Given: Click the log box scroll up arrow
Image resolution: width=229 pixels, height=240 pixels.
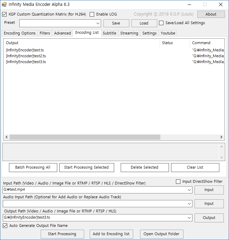Looking at the screenshot, I should pos(221,147).
